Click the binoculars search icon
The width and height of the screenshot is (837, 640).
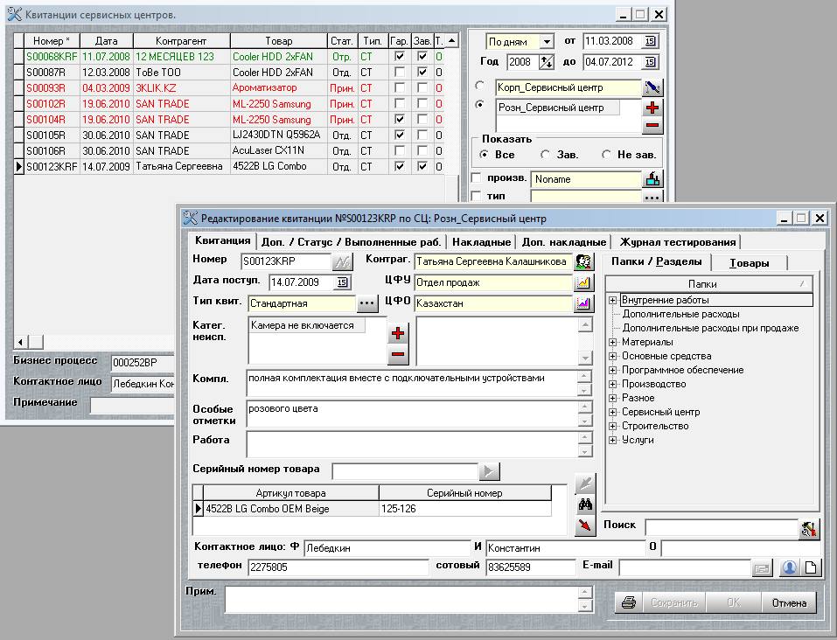pos(585,504)
